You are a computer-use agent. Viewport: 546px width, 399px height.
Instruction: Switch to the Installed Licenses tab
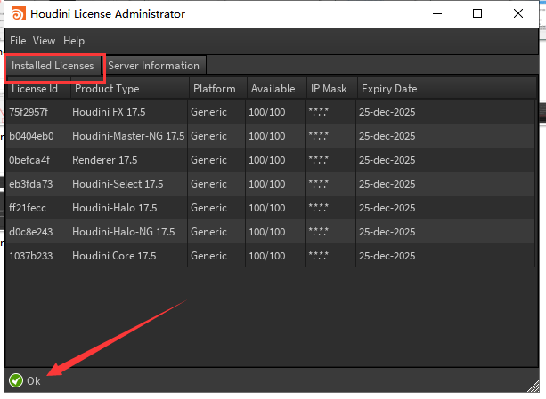(x=53, y=66)
